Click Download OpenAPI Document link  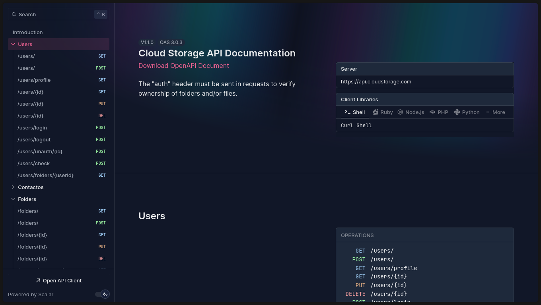tap(184, 66)
